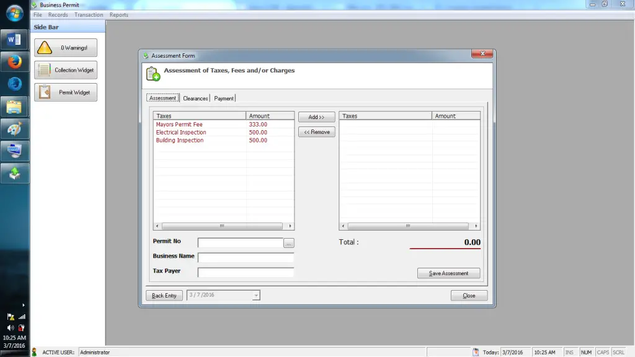The image size is (635, 357).
Task: Switch to the Clearances tab
Action: click(195, 99)
